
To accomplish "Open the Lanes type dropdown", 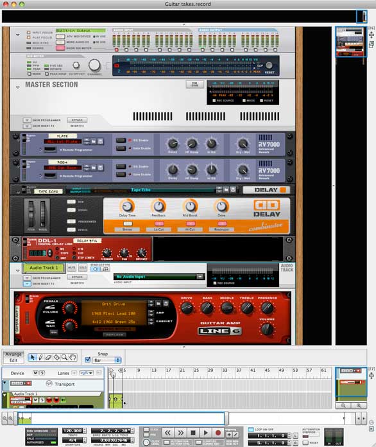I will pos(87,373).
